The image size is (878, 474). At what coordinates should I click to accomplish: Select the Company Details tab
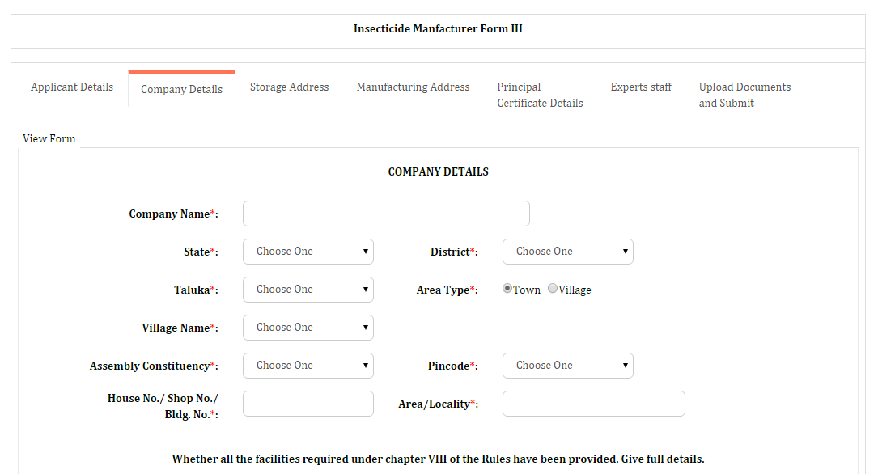tap(181, 90)
